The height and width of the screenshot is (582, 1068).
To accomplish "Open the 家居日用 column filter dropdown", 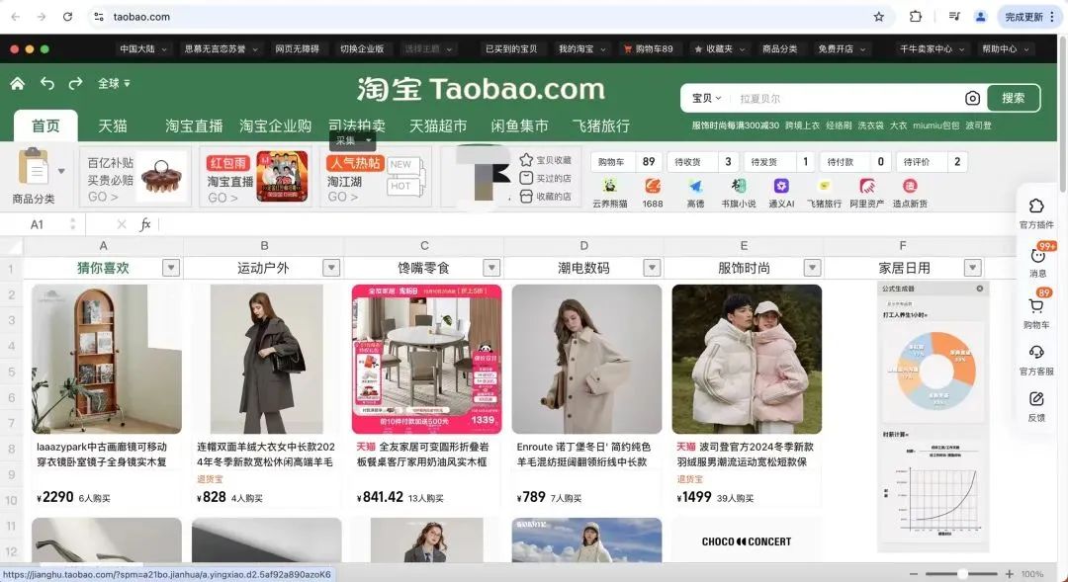I will [973, 268].
